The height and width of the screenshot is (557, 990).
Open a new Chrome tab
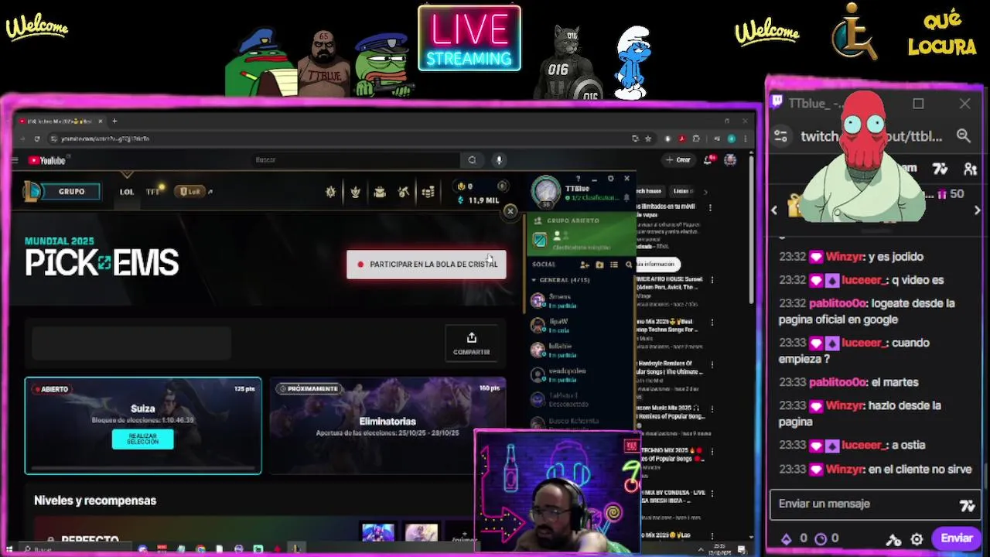pyautogui.click(x=114, y=121)
